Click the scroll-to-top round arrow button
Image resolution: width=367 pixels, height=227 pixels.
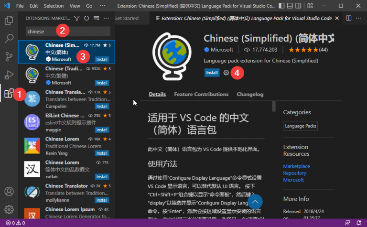pyautogui.click(x=255, y=202)
